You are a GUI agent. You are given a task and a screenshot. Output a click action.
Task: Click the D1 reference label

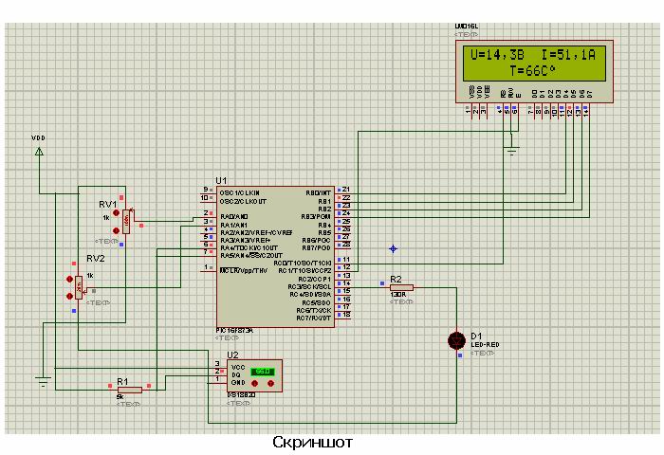pyautogui.click(x=476, y=337)
